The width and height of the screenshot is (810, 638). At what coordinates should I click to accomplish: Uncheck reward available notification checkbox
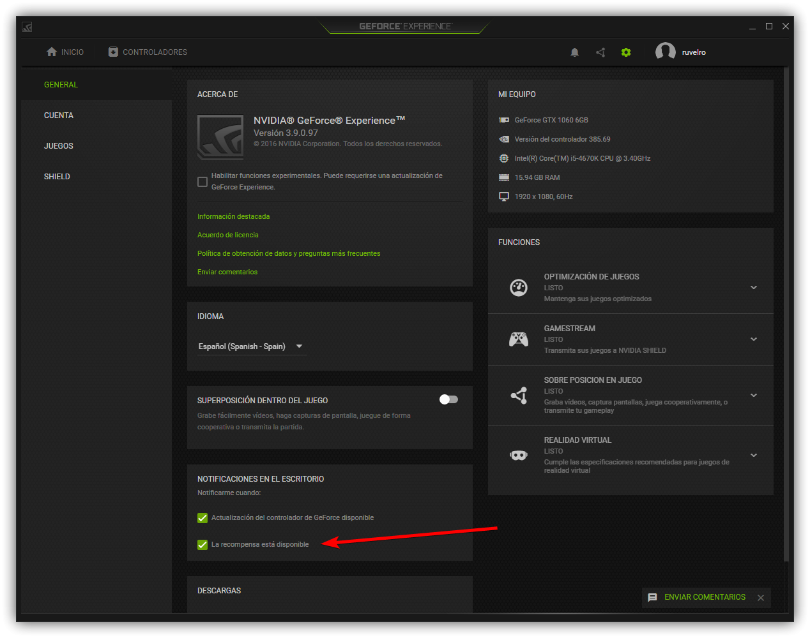[202, 545]
